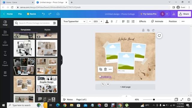The image size is (192, 108).
Task: Check cloud save status icon
Action: pos(58,14)
